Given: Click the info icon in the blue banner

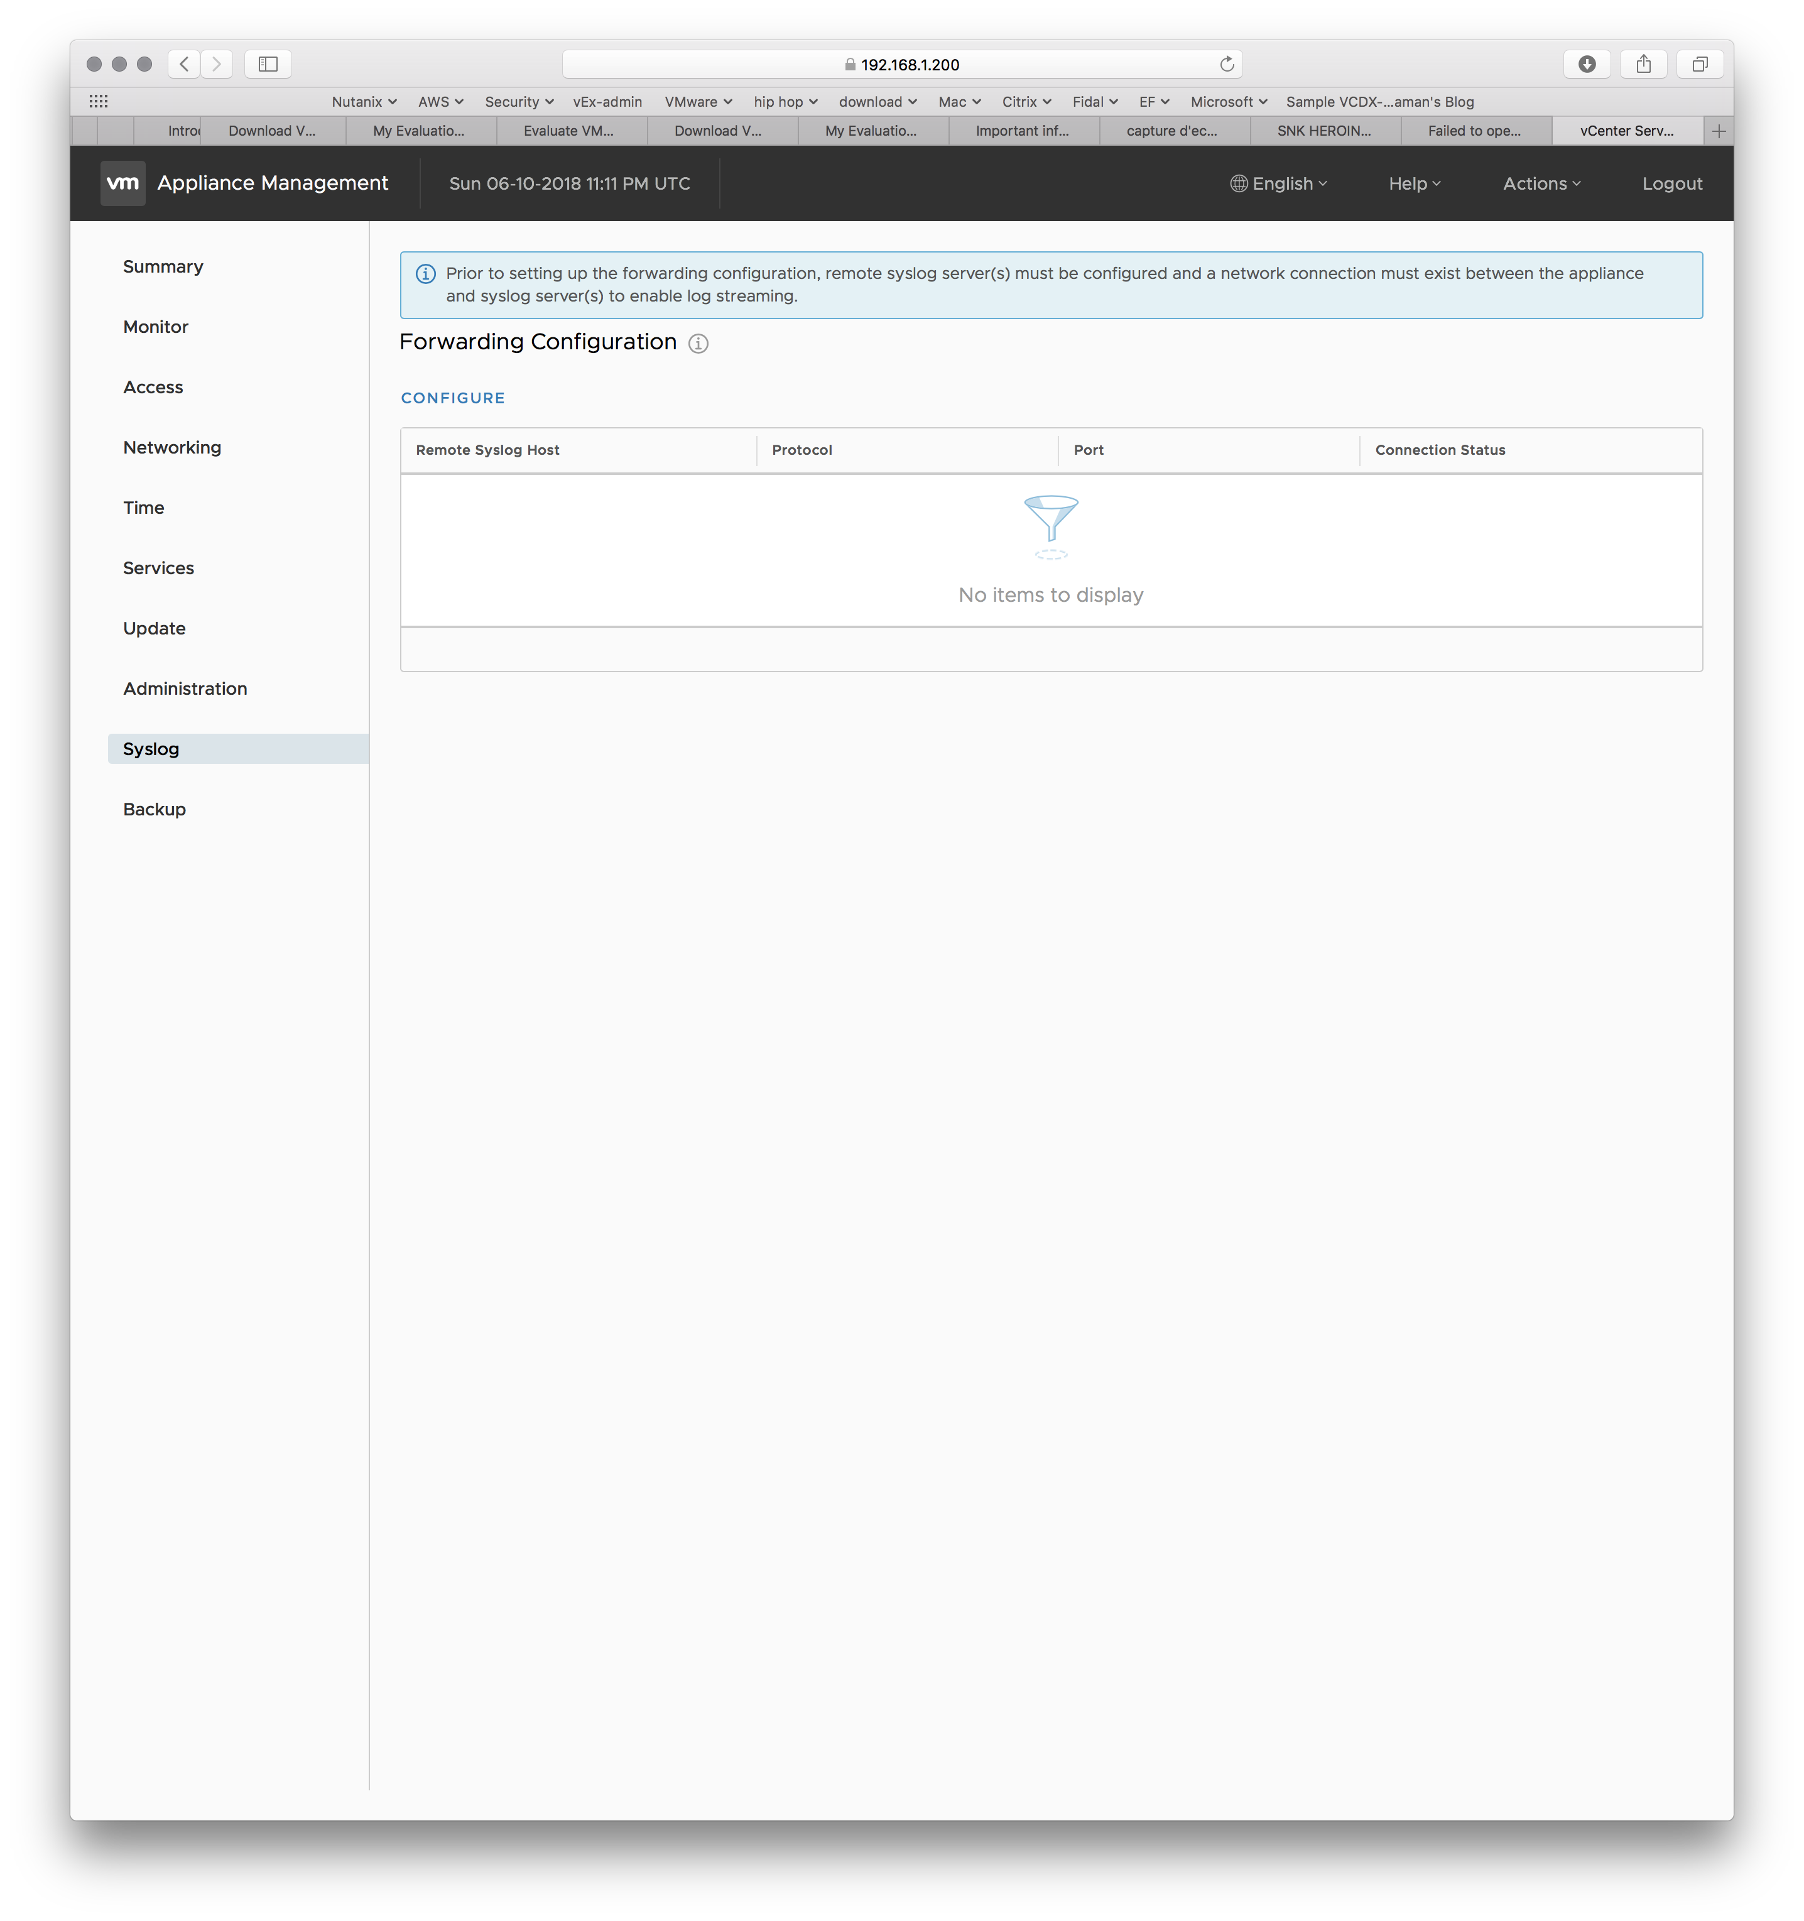Looking at the screenshot, I should click(x=425, y=273).
